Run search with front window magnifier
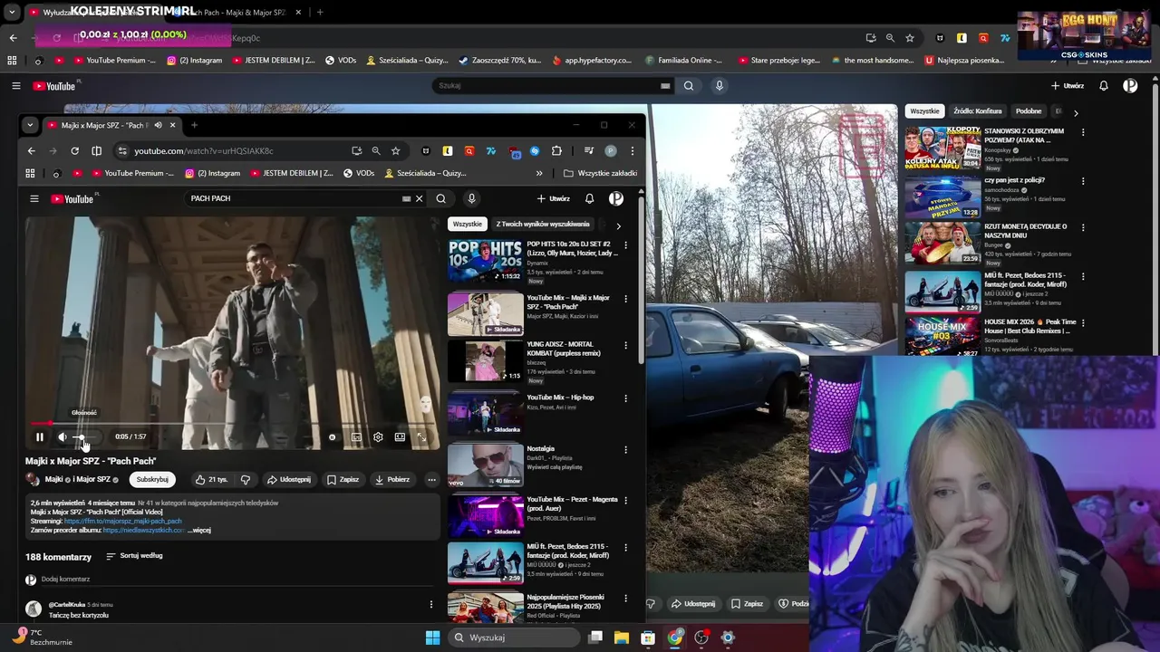1160x652 pixels. 440,198
